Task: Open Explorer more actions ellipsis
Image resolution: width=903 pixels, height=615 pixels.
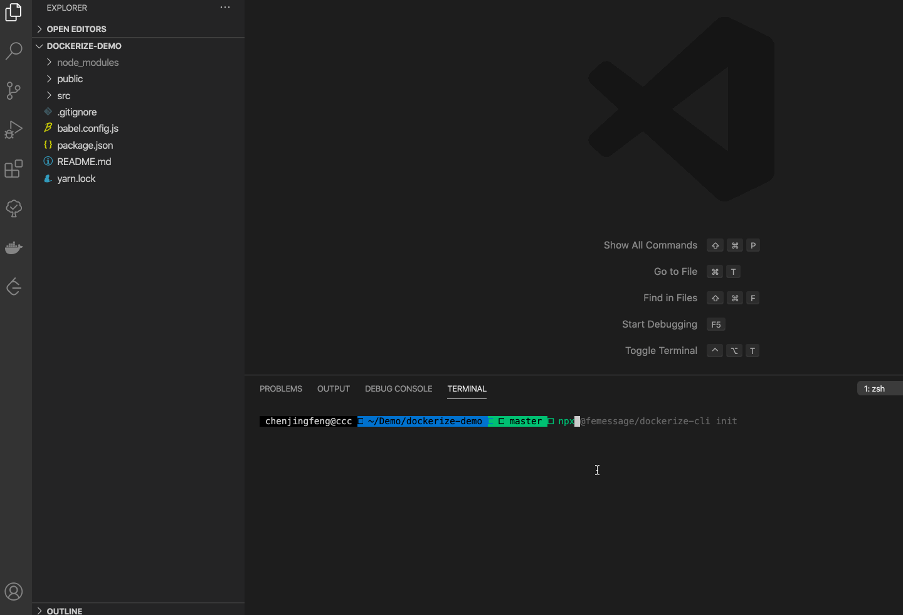Action: pos(225,8)
